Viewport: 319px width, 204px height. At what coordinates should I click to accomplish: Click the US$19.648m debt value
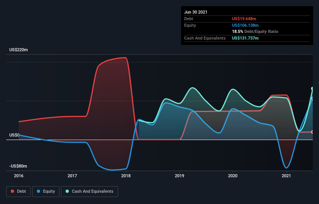[244, 19]
